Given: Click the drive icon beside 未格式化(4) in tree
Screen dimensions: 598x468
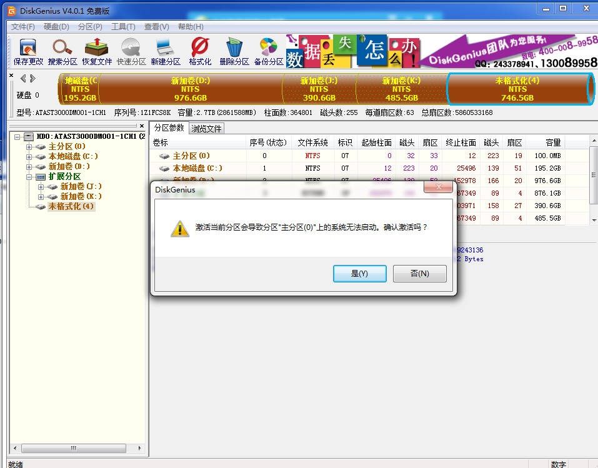Looking at the screenshot, I should (41, 206).
